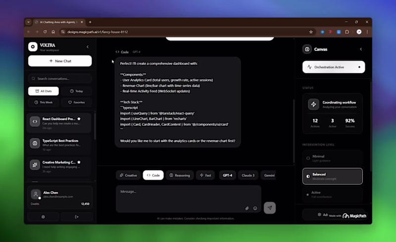Go back in the browser
This screenshot has width=396, height=242.
(29, 32)
